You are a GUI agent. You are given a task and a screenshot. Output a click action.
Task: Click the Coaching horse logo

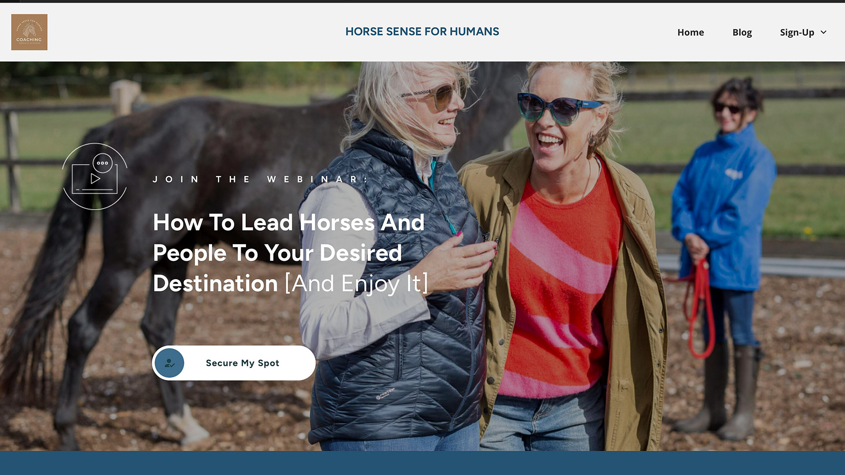(29, 32)
